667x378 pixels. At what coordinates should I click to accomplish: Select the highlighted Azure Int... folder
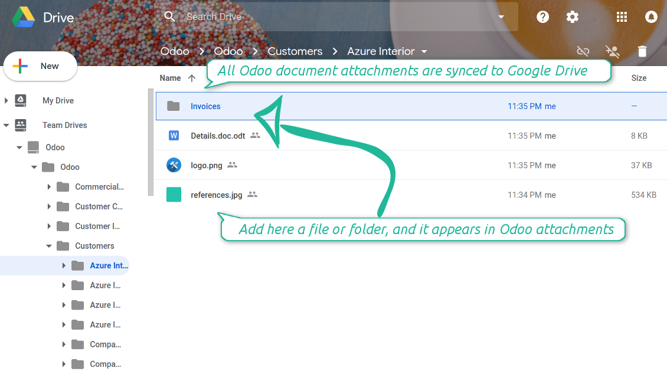109,266
